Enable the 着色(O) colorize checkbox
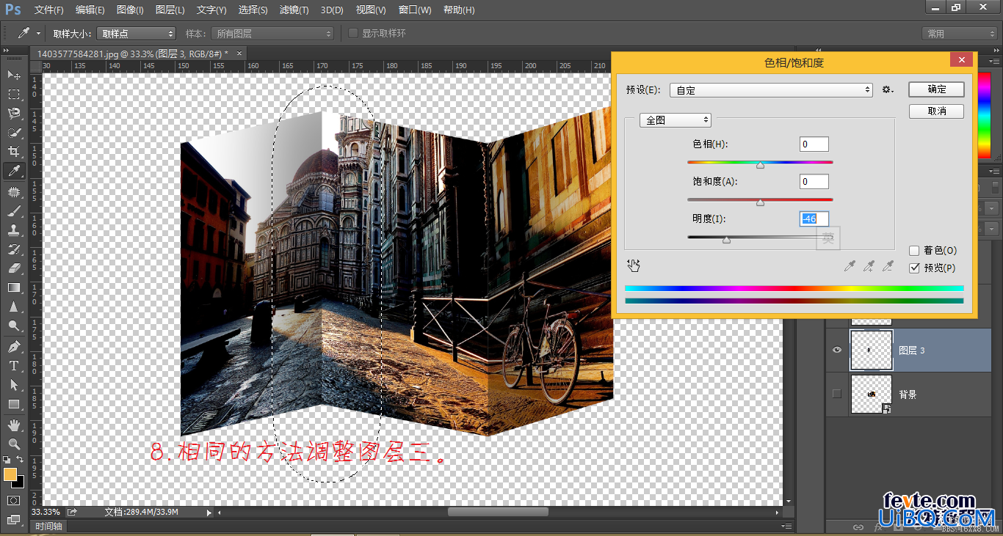Screen dimensions: 1003x536 914,250
